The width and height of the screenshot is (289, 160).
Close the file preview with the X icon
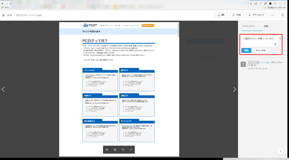point(3,15)
